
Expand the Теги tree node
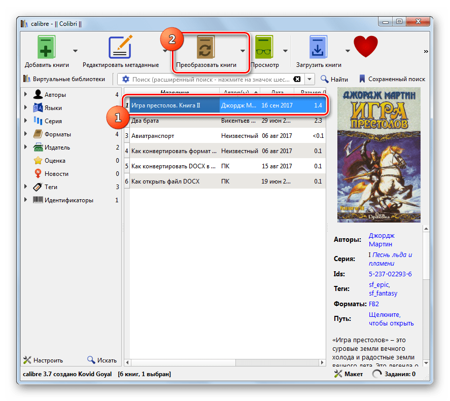(x=25, y=187)
